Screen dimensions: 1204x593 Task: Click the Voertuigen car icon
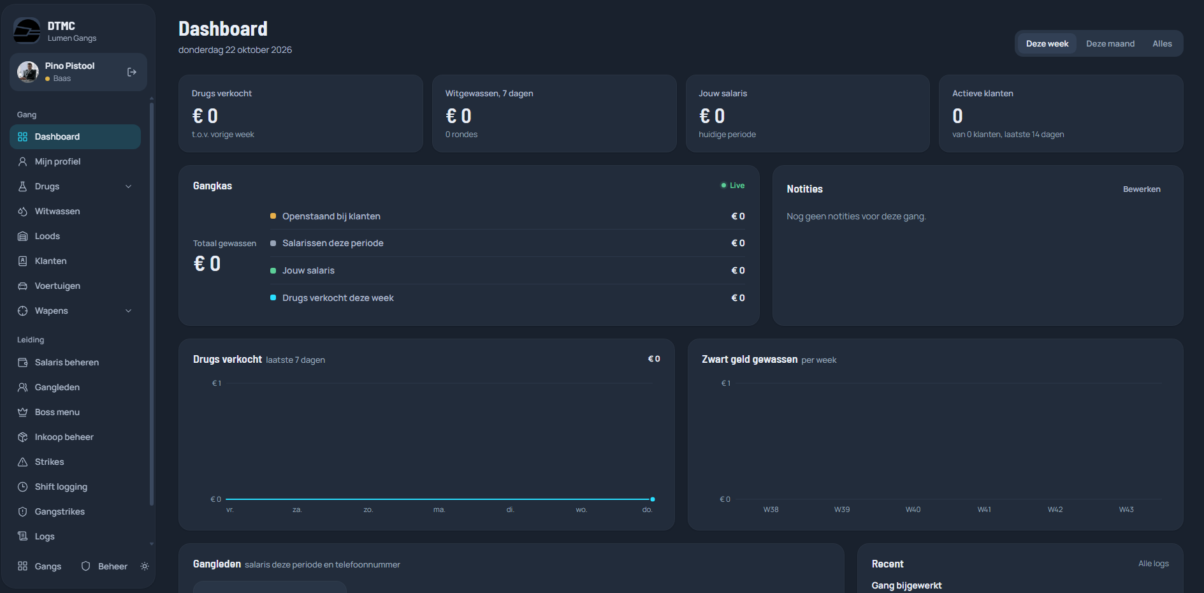pos(22,286)
